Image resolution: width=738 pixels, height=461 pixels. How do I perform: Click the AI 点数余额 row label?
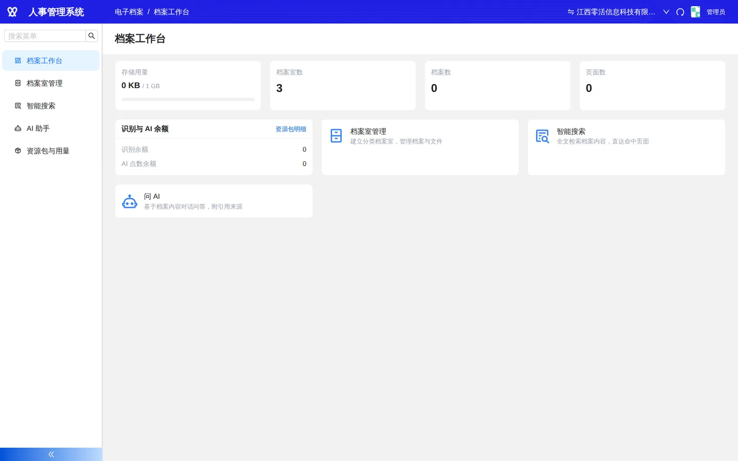tap(139, 164)
